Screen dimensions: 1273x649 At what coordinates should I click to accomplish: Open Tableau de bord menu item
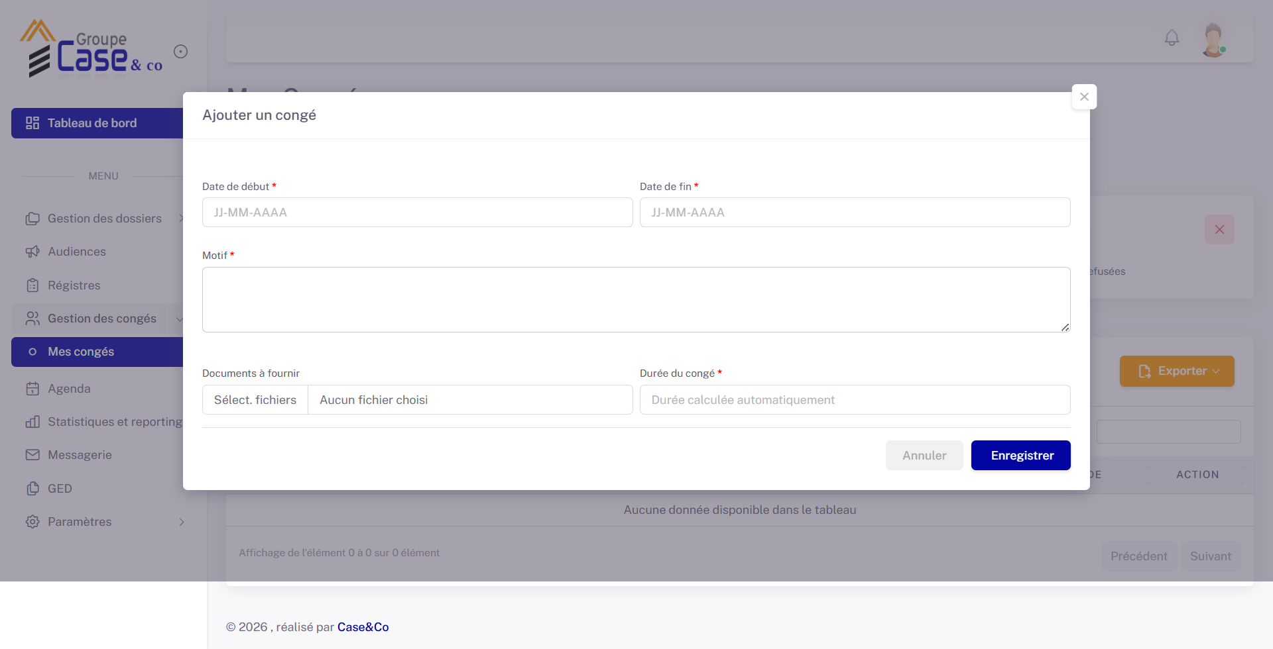[x=97, y=123]
